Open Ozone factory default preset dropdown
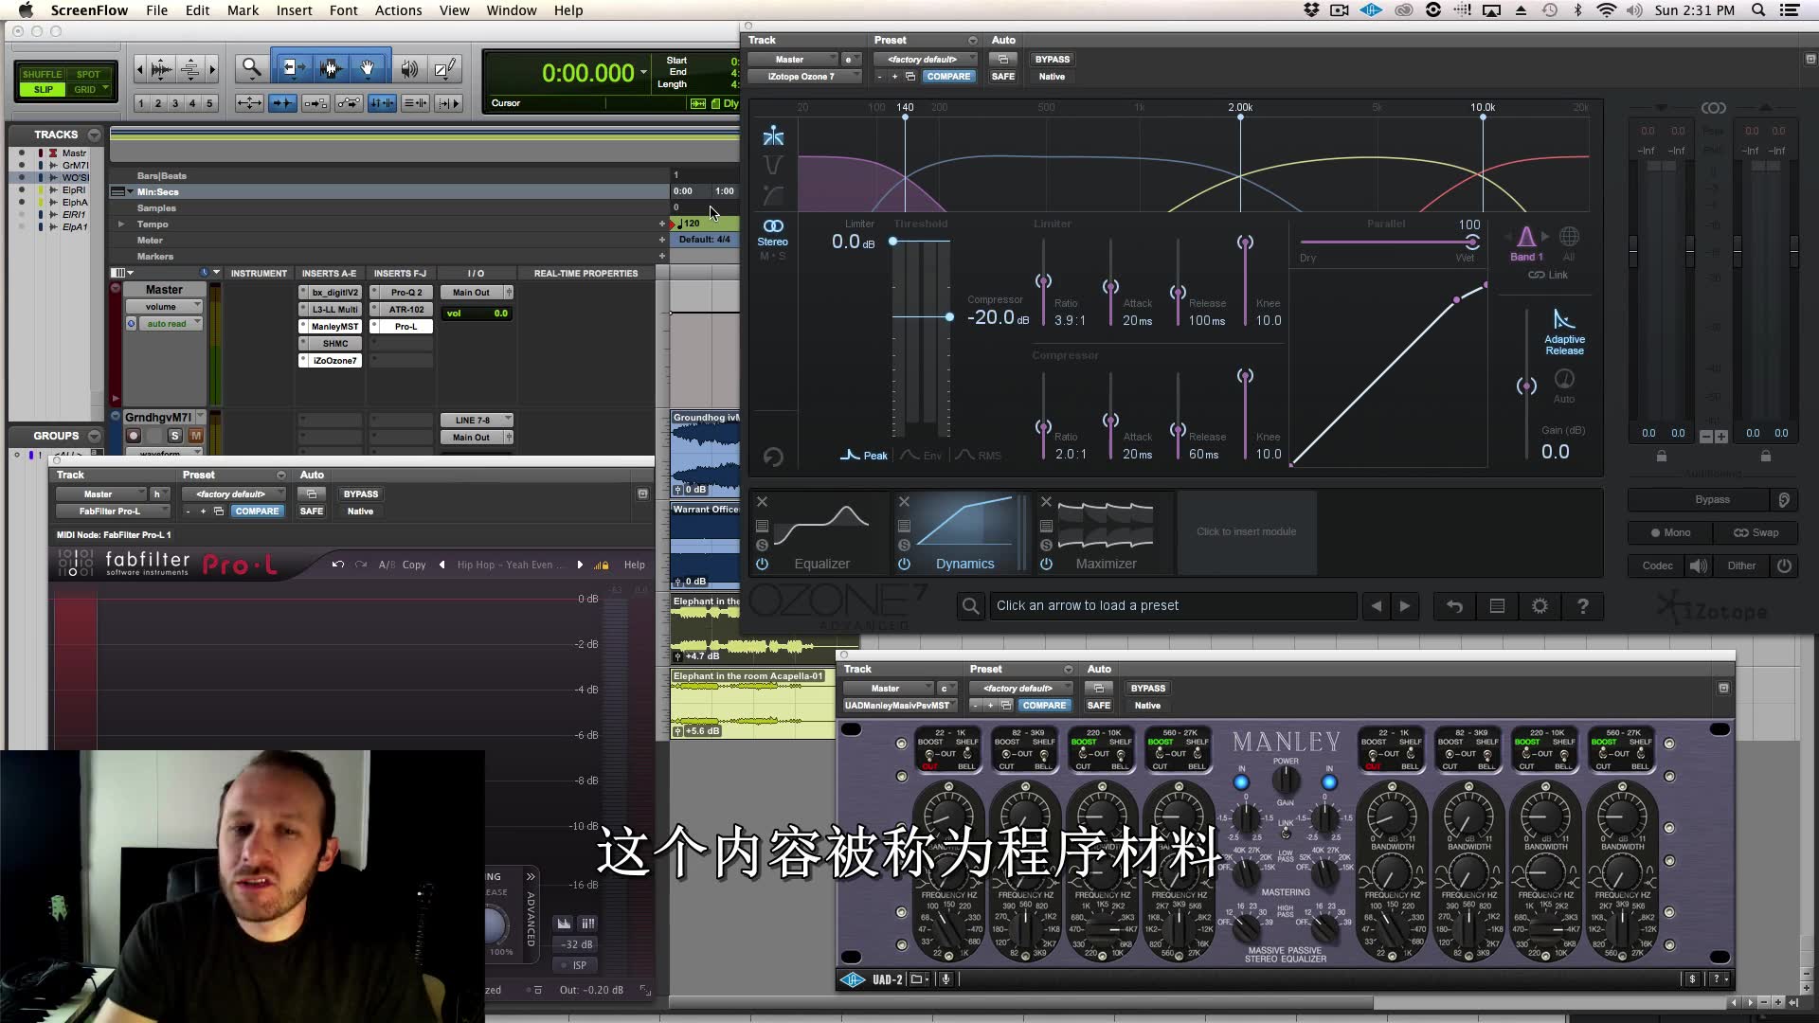The height and width of the screenshot is (1023, 1819). 926,59
